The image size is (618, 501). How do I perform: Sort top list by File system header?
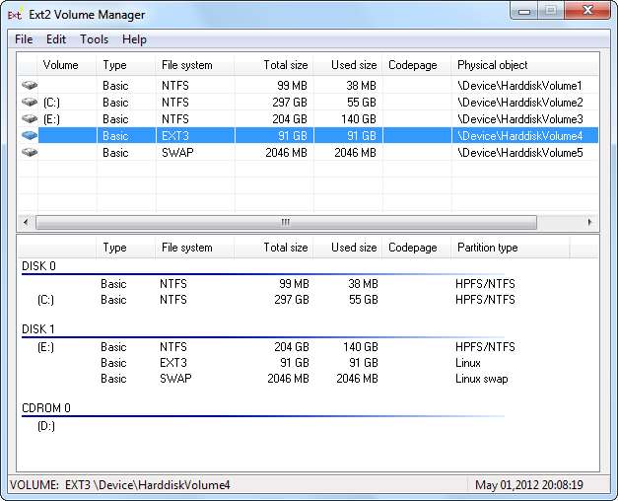pos(195,65)
